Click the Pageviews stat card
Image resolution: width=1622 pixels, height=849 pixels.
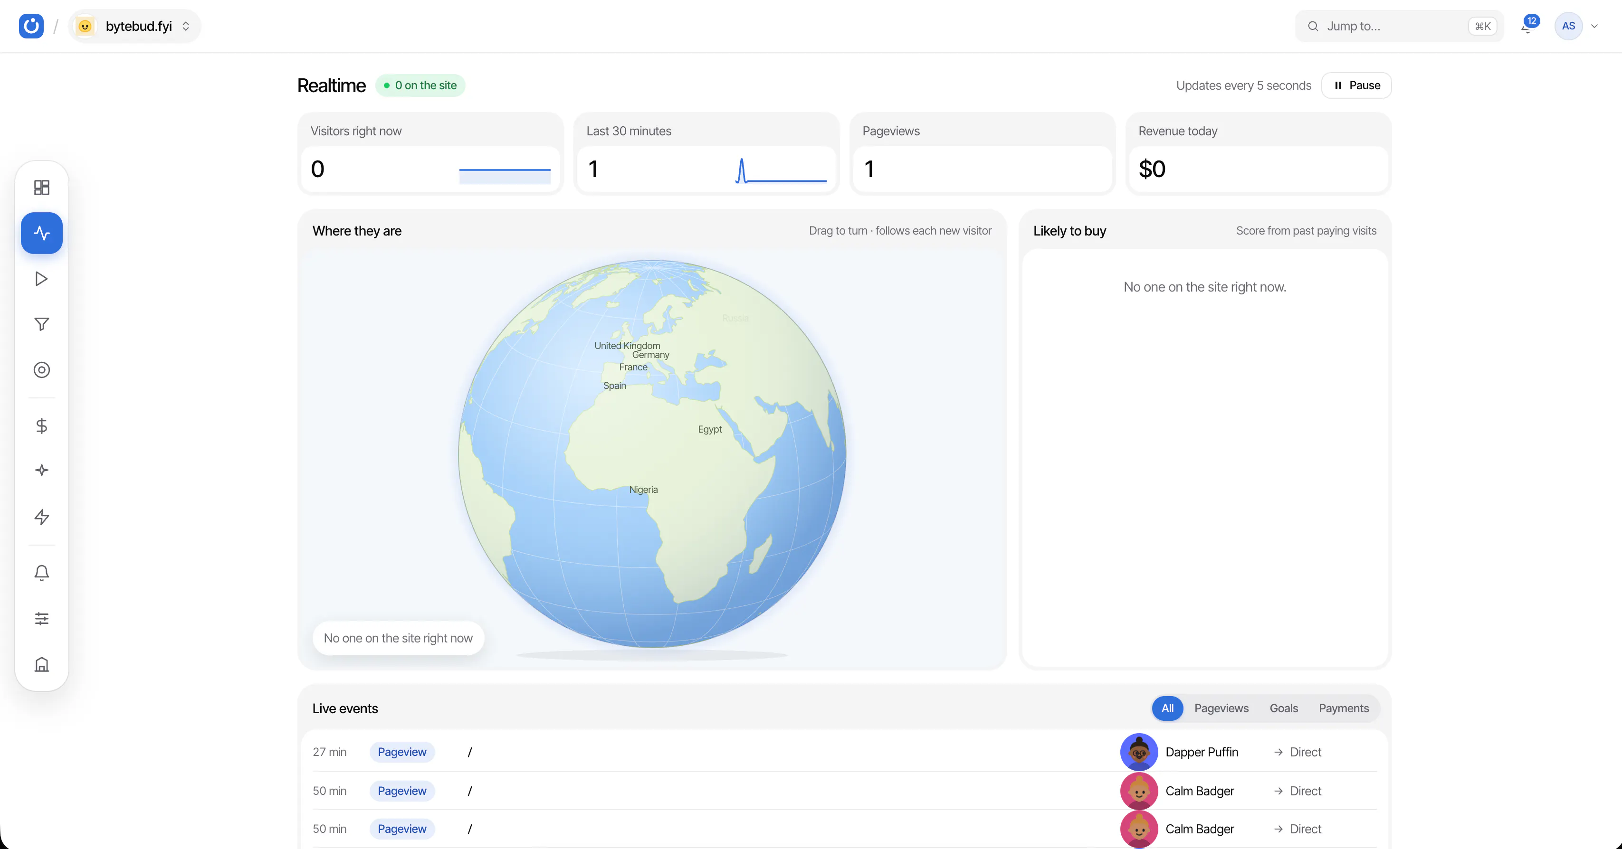(982, 154)
